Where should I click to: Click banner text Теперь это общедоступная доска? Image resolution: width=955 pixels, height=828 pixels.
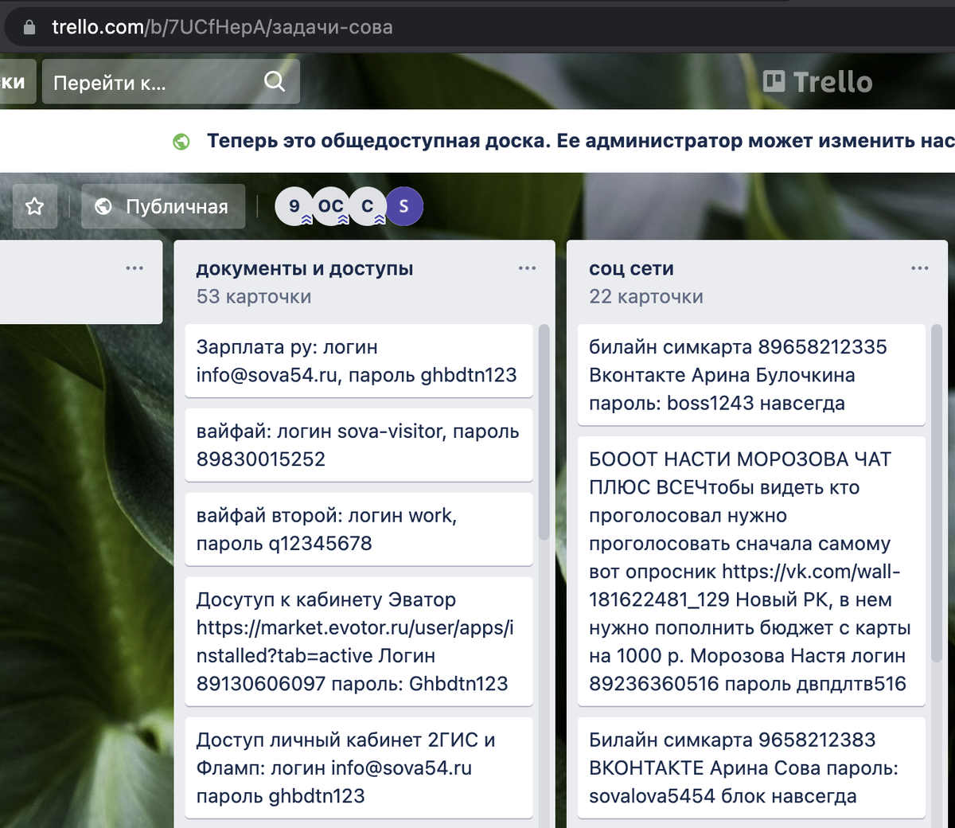click(379, 141)
